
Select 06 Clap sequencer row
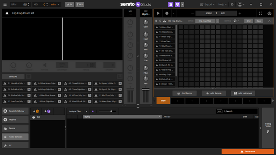coord(165,74)
